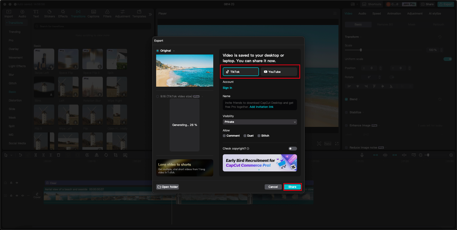Click the microphone record icon above timeline
Screen dimensions: 457x230
[362, 155]
